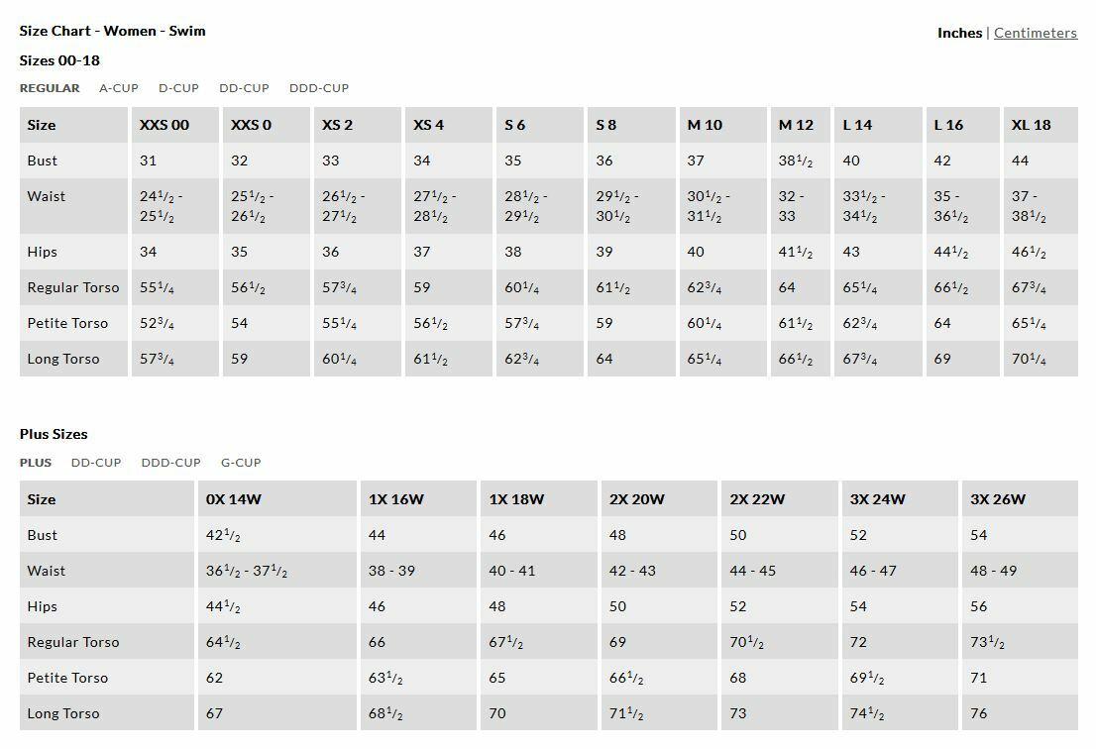This screenshot has height=749, width=1096.
Task: Open DD-CUP tab under Sizes 00-18
Action: tap(244, 88)
